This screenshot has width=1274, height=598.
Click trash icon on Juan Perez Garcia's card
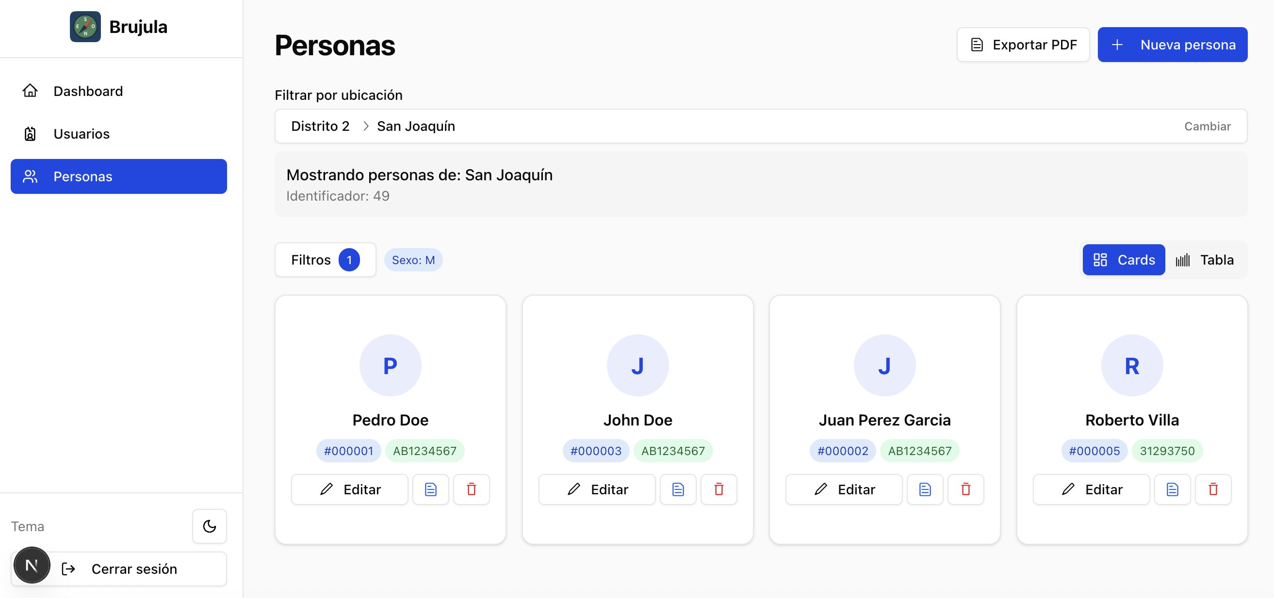[965, 489]
